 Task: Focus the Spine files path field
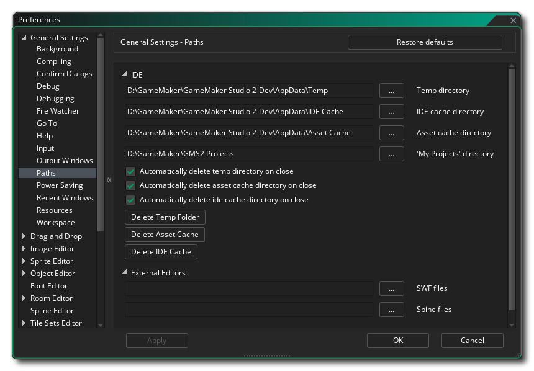point(249,310)
